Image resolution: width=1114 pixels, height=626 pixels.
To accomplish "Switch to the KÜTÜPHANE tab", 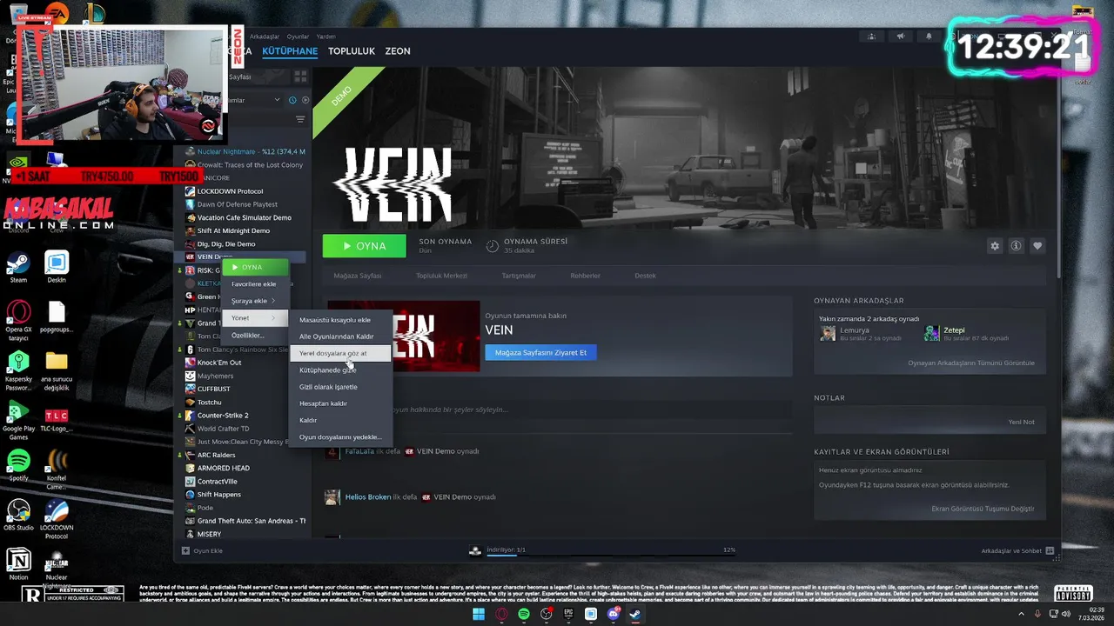I will [290, 51].
